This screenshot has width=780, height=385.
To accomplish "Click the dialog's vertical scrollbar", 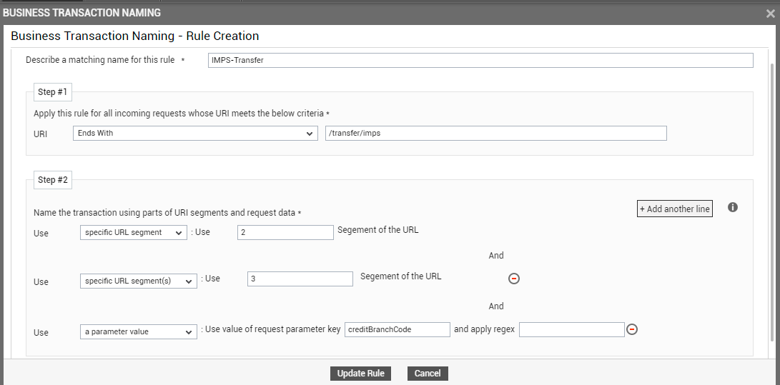I will click(774, 204).
